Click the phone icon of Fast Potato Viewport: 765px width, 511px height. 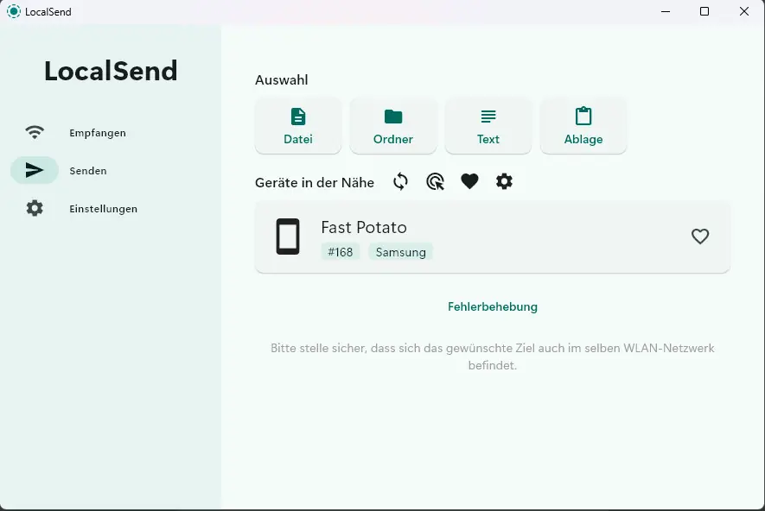point(288,237)
